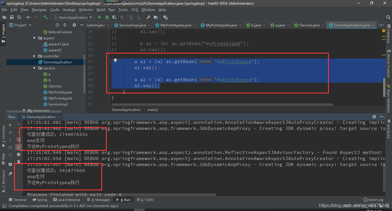Toggle soft-wrap in Run console
The image size is (392, 211).
point(19,140)
